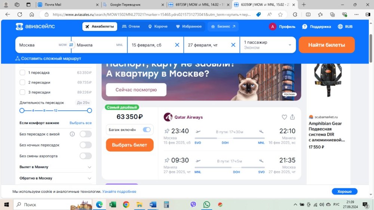Viewport: 374px width, 210px height.
Task: Open Calculator from the taskbar
Action: 166,204
